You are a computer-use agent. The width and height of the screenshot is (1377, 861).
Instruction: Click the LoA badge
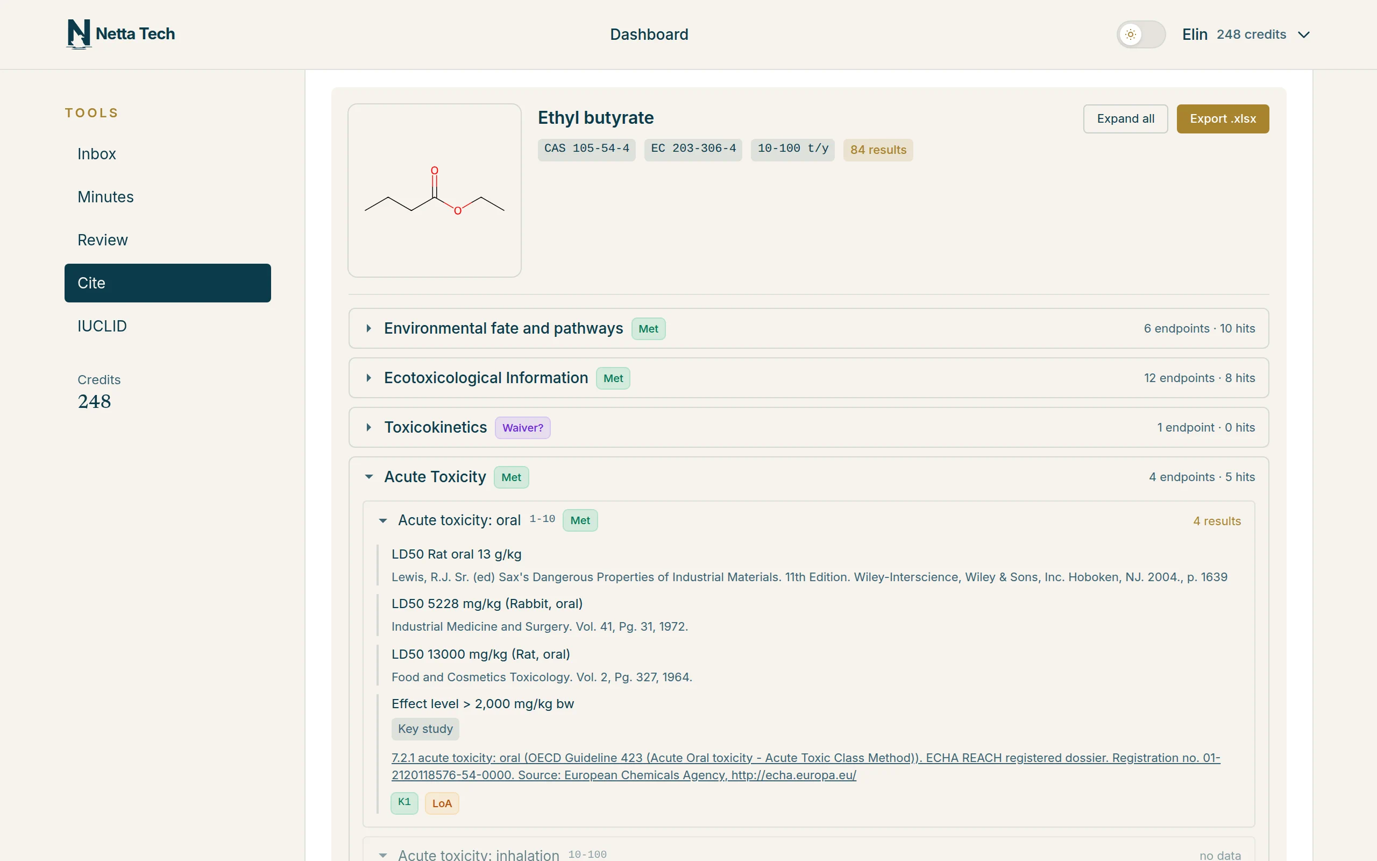442,803
